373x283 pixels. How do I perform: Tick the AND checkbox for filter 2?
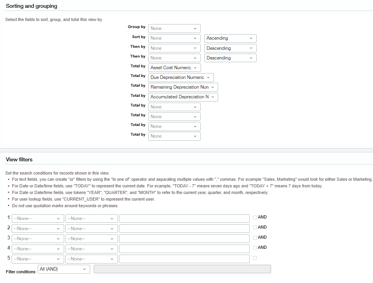coord(255,227)
